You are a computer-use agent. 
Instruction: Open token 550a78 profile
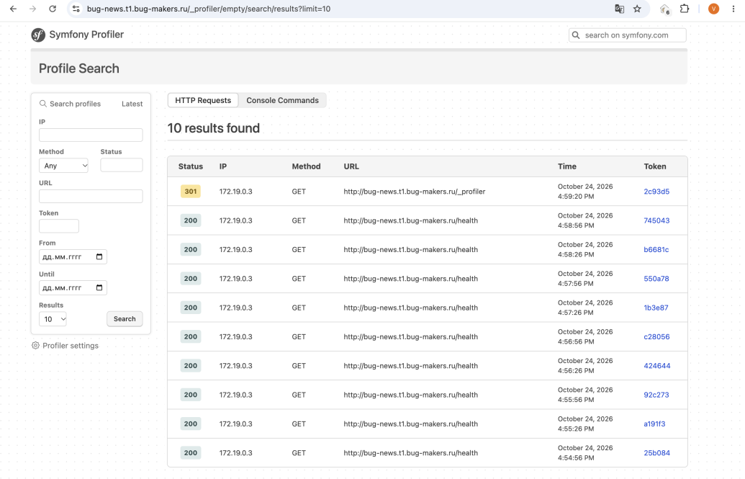point(656,278)
